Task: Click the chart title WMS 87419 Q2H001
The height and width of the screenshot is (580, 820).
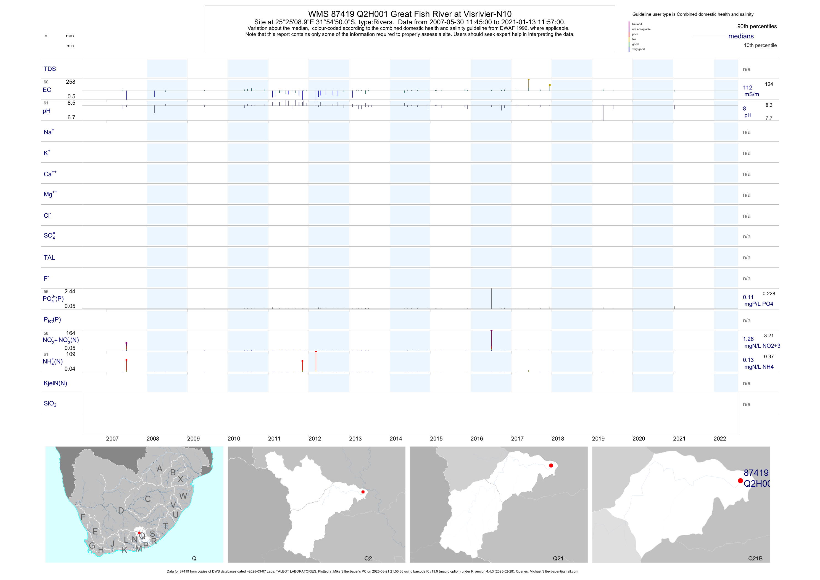Action: (x=410, y=14)
